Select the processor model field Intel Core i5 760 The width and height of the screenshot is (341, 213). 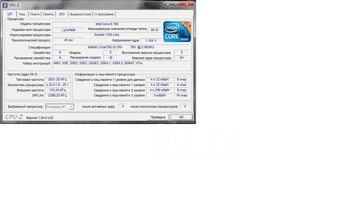[x=107, y=24]
